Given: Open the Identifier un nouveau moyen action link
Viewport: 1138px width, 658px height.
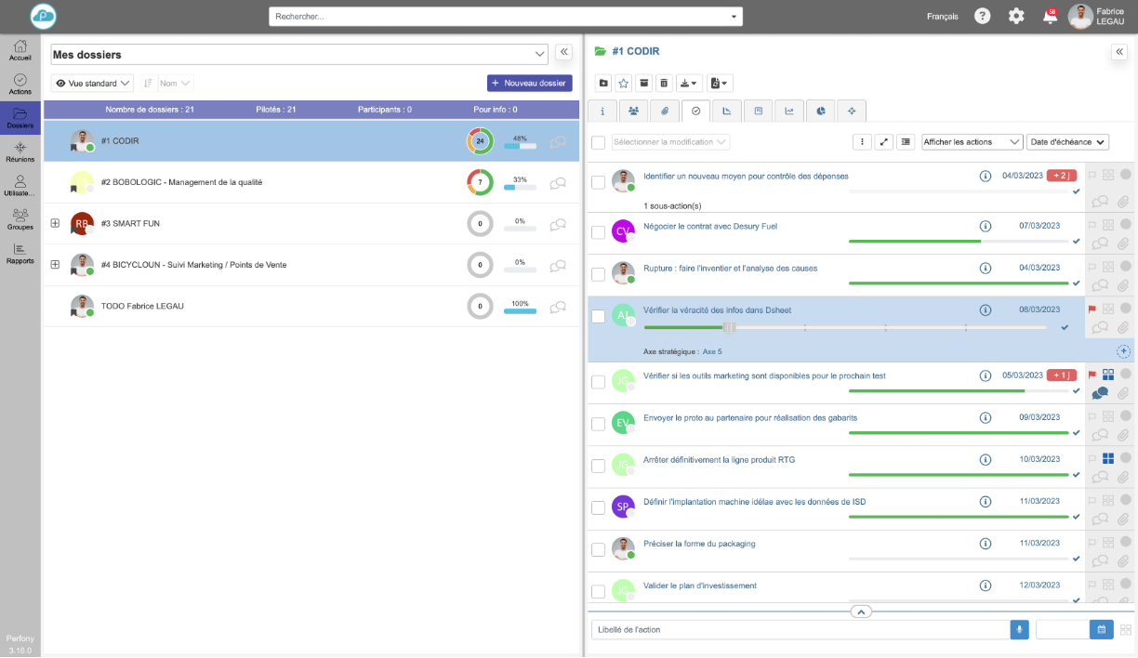Looking at the screenshot, I should [x=746, y=176].
